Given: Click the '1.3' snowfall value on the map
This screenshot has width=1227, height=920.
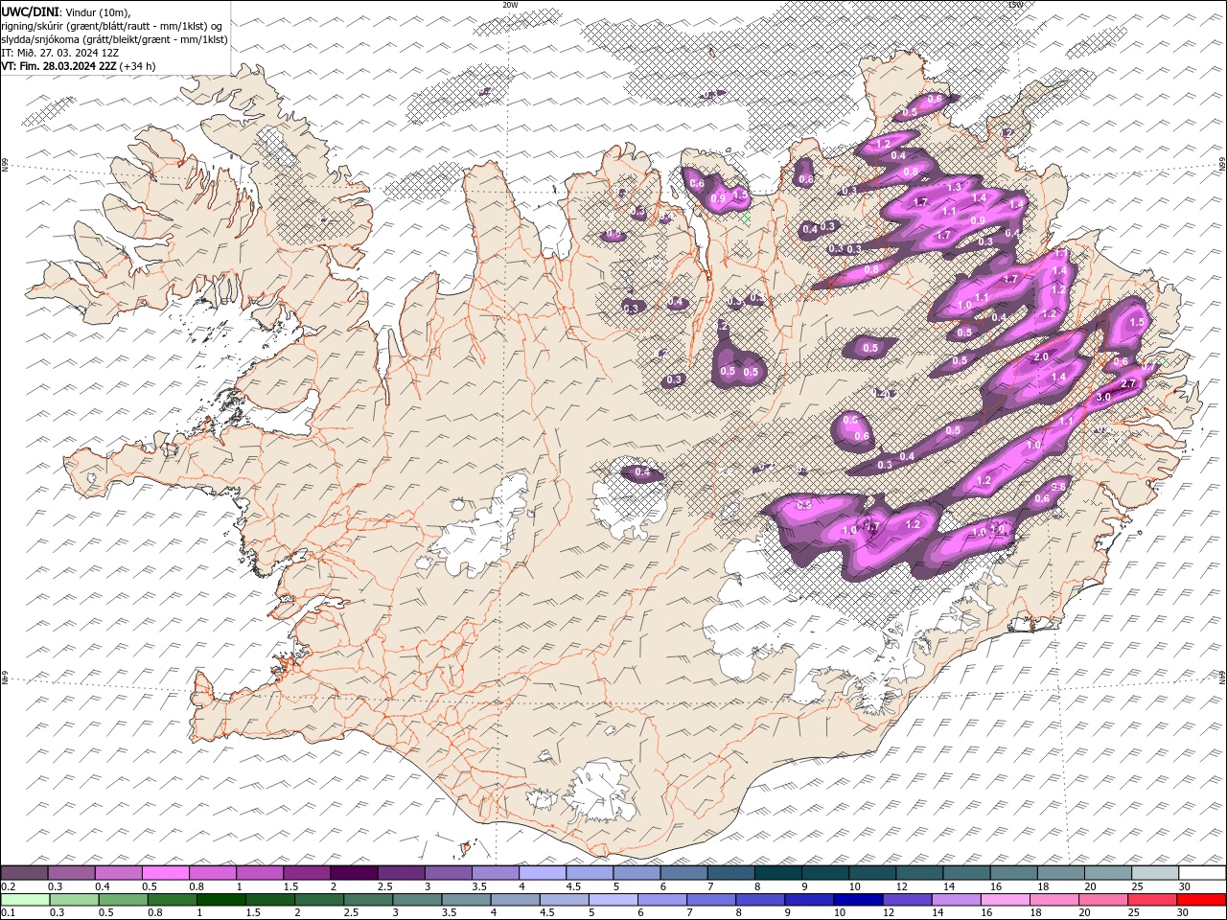Looking at the screenshot, I should [x=954, y=187].
